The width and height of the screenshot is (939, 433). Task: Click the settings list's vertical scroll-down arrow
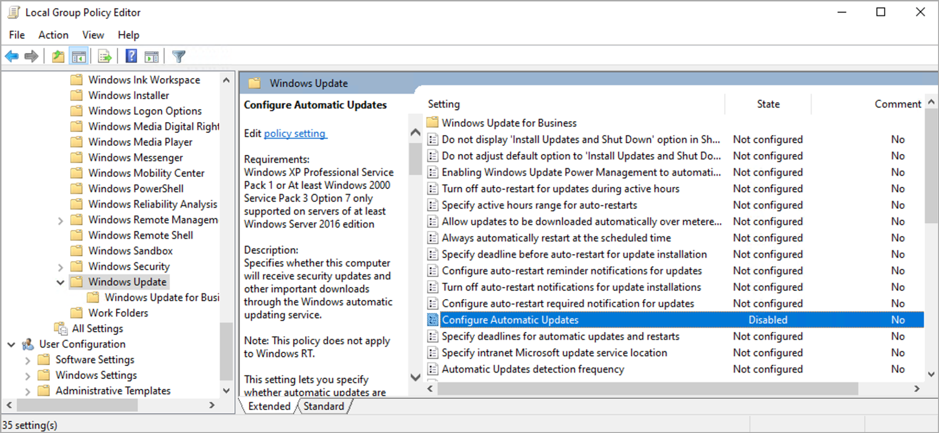coord(931,374)
